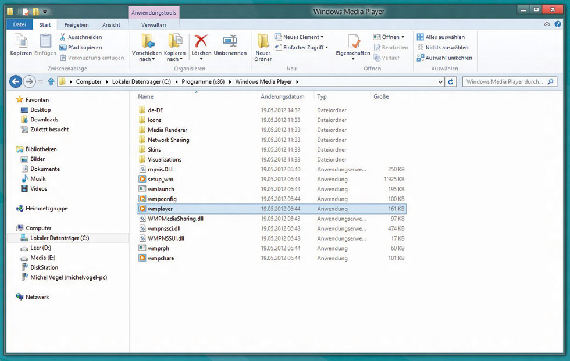The image size is (570, 361).
Task: Create folder with Neuer Ordner
Action: [263, 47]
